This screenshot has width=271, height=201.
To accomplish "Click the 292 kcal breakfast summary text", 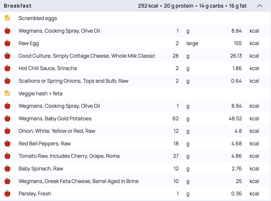I will (148, 6).
